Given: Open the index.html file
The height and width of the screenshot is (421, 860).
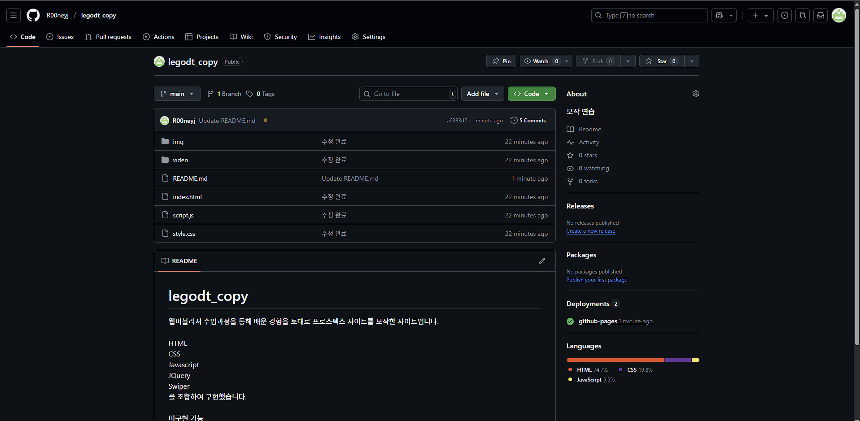Looking at the screenshot, I should pyautogui.click(x=187, y=197).
